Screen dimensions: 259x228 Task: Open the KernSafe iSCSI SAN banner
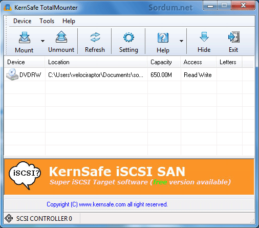coord(129,177)
